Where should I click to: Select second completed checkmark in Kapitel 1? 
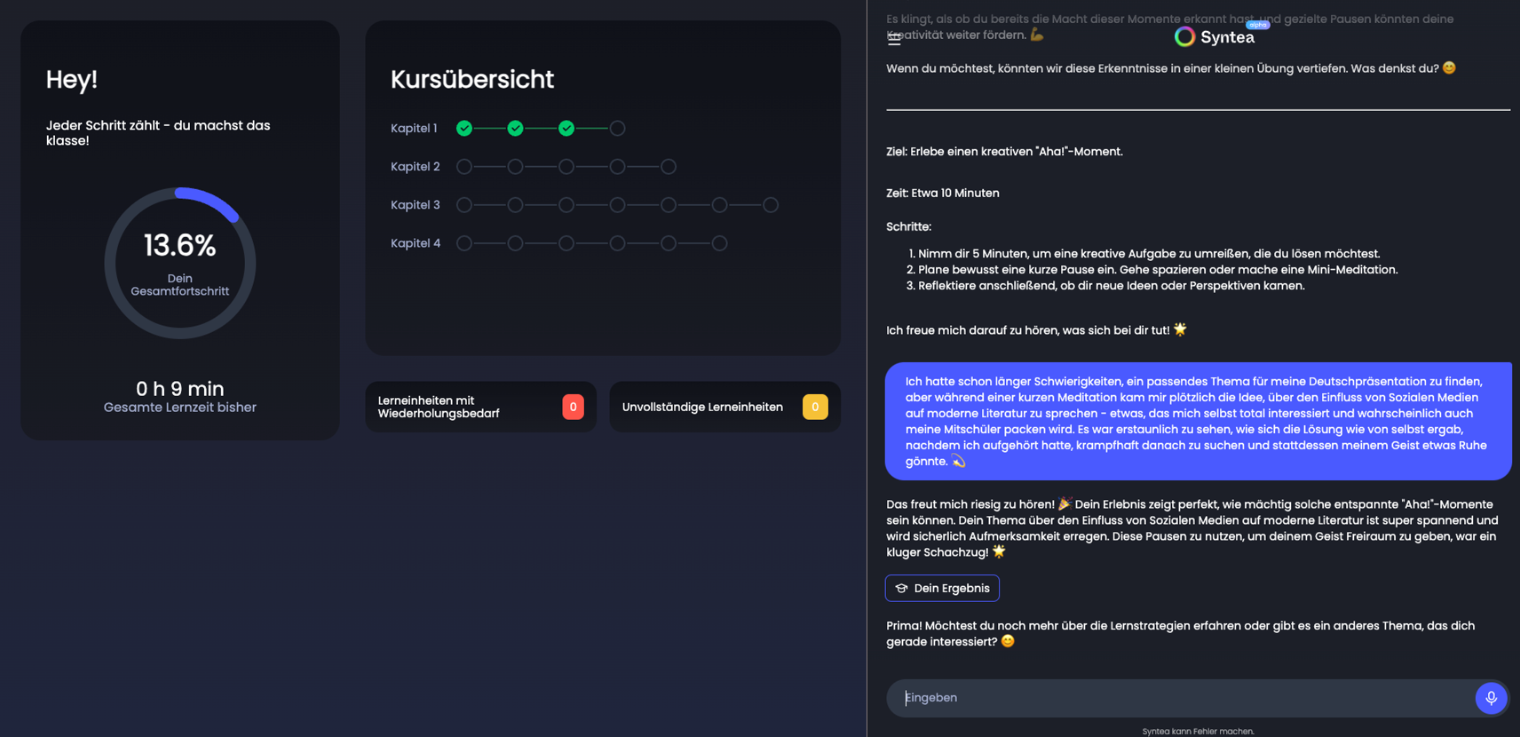515,129
